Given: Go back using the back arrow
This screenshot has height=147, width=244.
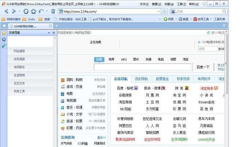Looking at the screenshot, I should [6, 11].
